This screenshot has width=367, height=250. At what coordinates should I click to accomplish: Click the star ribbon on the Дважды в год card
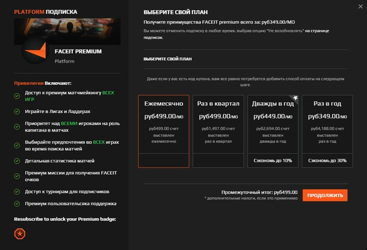click(295, 98)
